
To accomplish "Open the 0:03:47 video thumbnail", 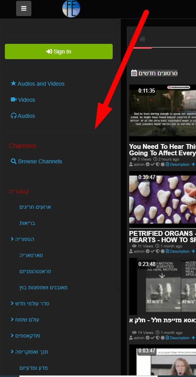I will (x=163, y=361).
